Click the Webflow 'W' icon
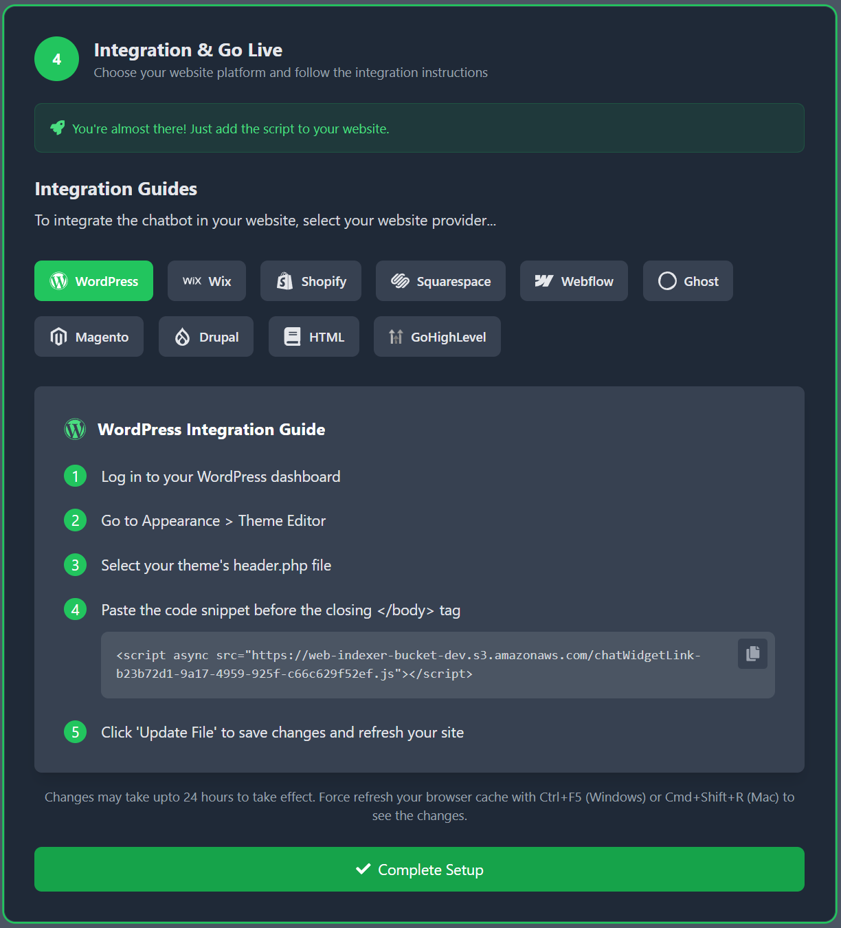The height and width of the screenshot is (928, 841). pos(543,280)
